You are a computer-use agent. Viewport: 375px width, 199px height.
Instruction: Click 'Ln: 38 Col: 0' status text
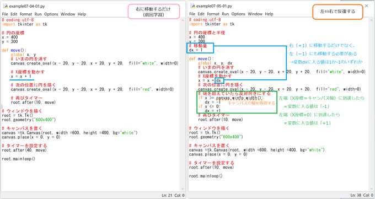(x=362, y=195)
